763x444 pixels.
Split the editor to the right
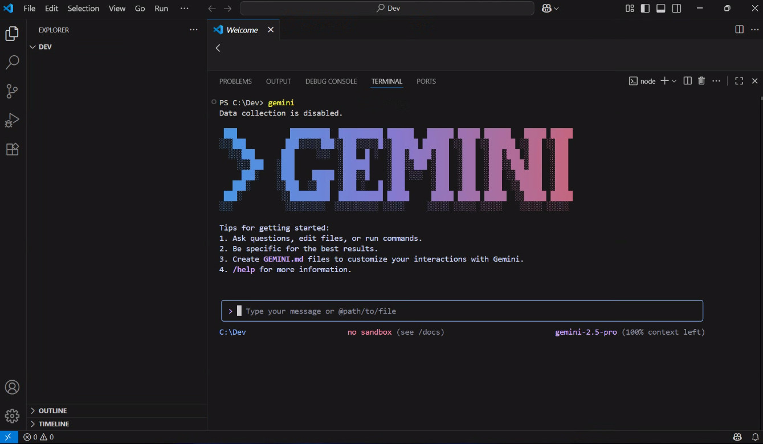point(739,30)
